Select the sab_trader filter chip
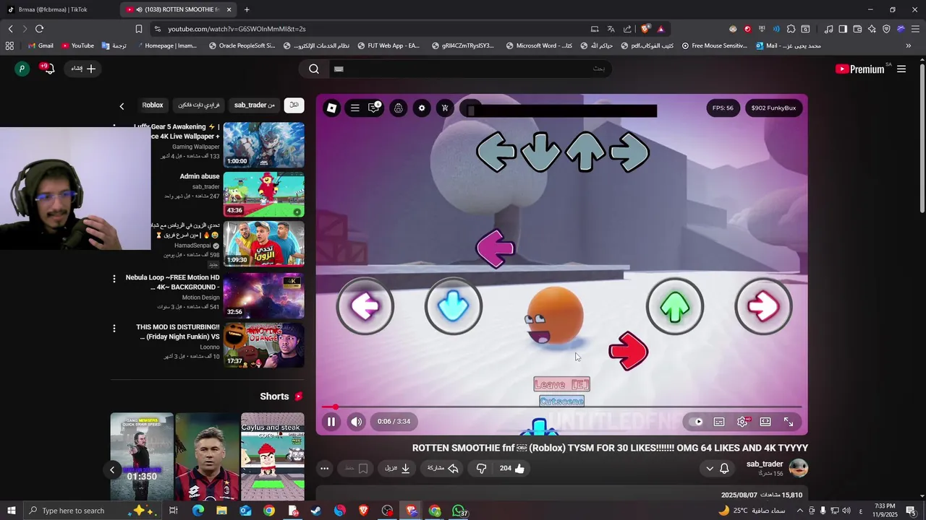The width and height of the screenshot is (926, 520). (x=255, y=105)
